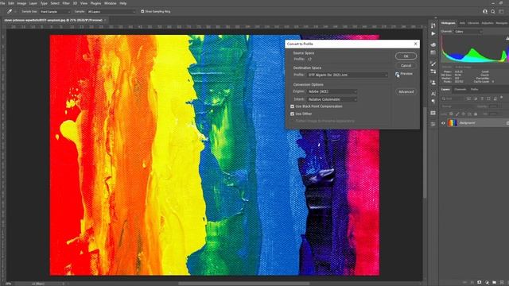
Task: Click the filter smart objects icon
Action: point(495,99)
